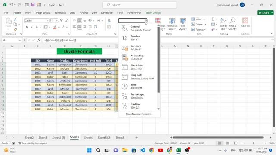Toggle Bold formatting in Font group

27,27
